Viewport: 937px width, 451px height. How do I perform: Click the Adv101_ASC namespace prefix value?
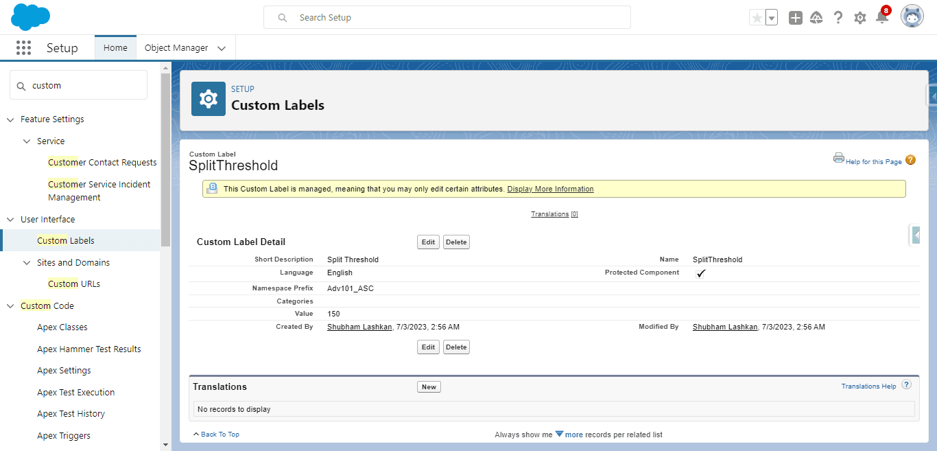click(351, 288)
